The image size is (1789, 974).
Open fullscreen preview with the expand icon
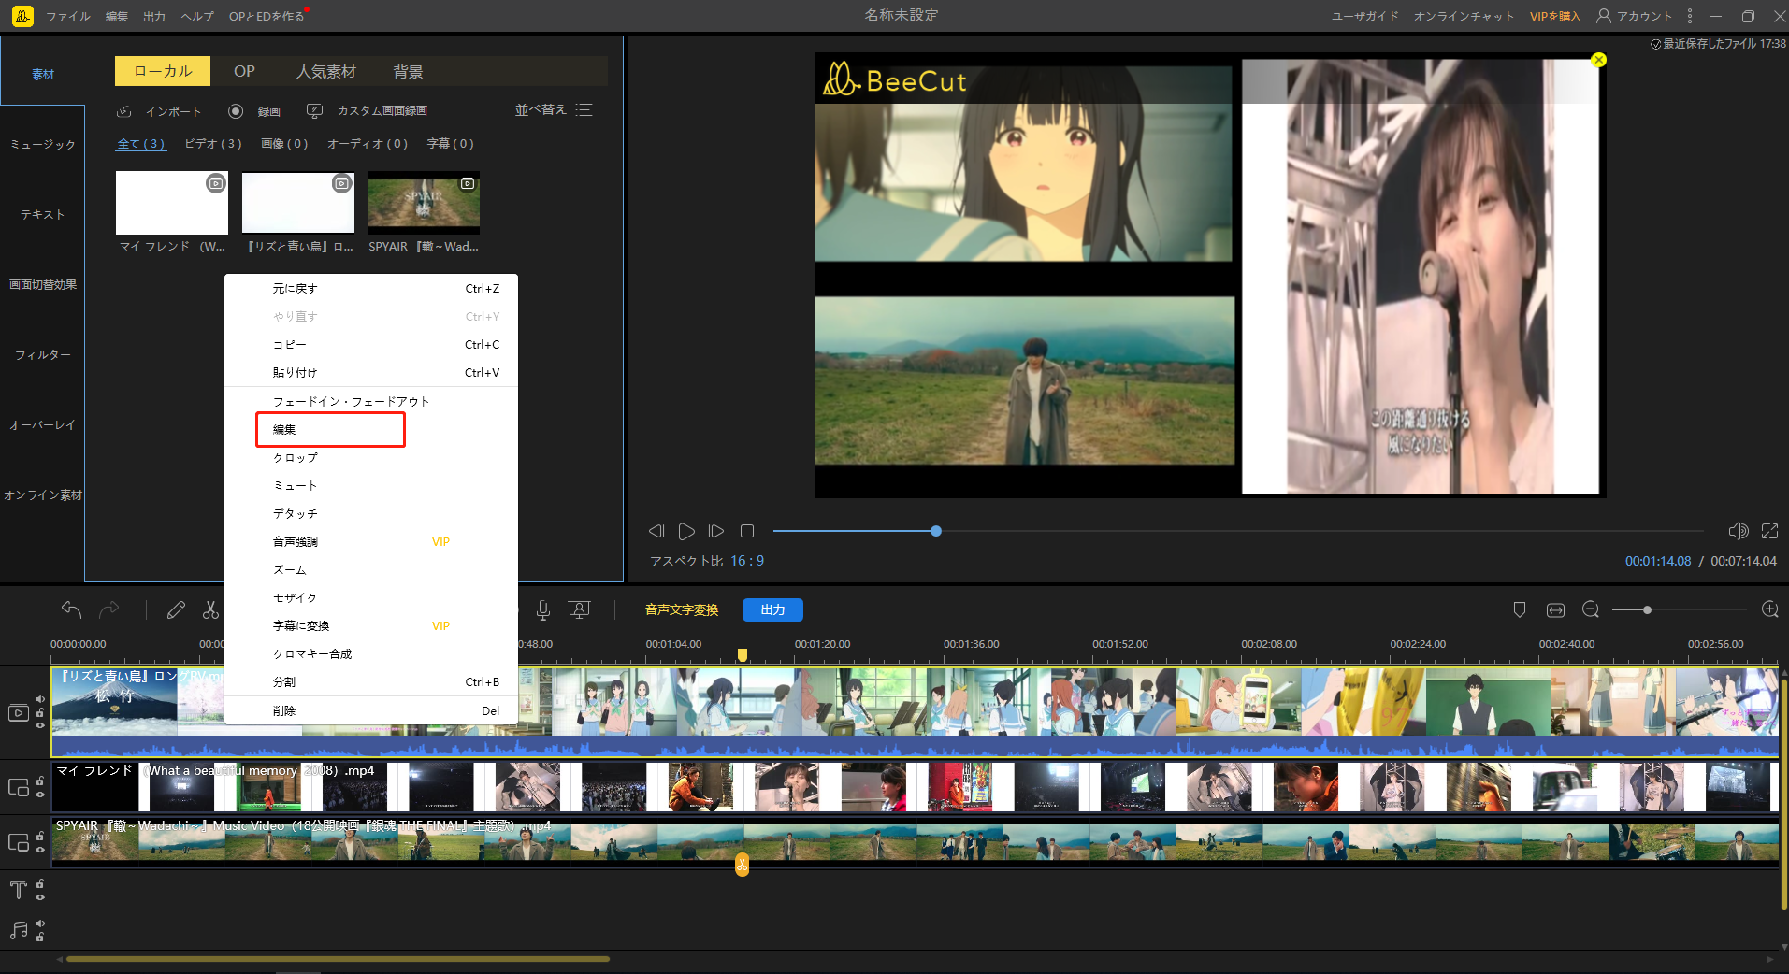(x=1769, y=531)
